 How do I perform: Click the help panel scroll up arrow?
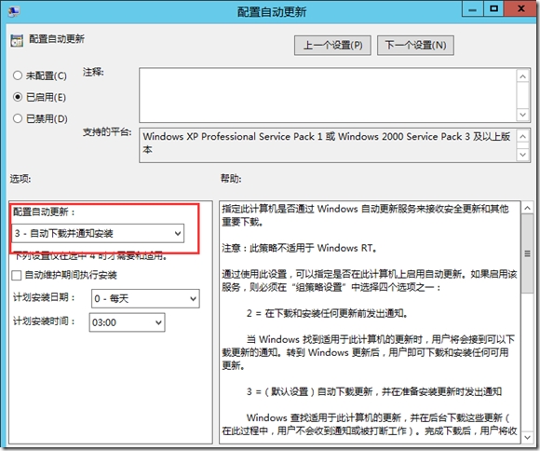pyautogui.click(x=527, y=208)
